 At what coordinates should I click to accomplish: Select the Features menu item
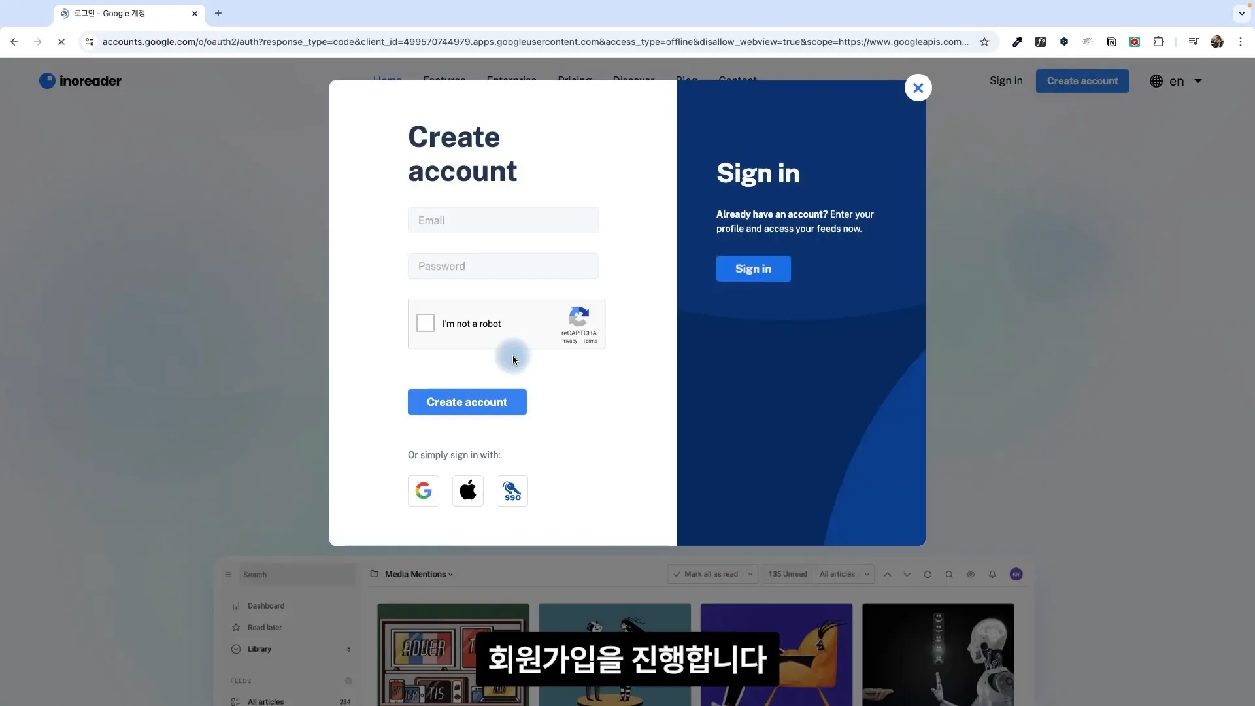(444, 80)
